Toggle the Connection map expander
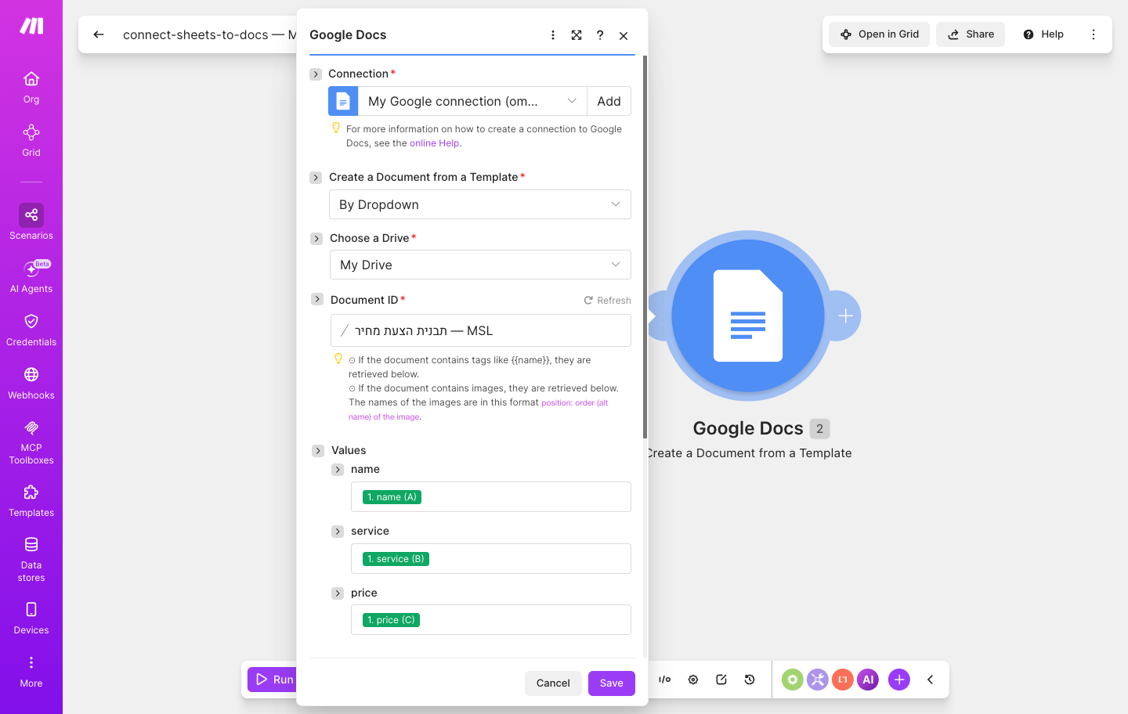The image size is (1128, 714). coord(316,74)
